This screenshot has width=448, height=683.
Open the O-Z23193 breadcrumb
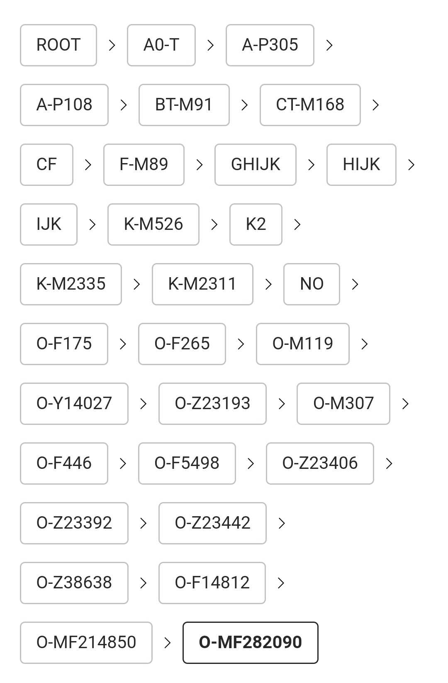tap(212, 404)
